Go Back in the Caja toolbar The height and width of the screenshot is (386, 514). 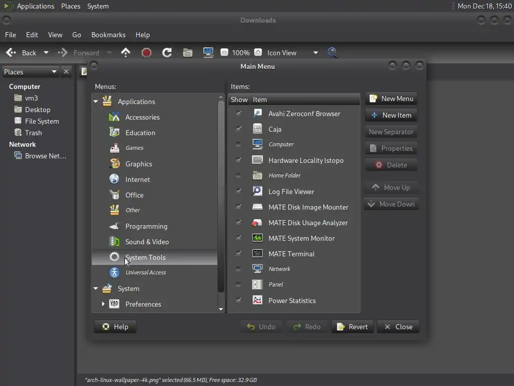(22, 52)
